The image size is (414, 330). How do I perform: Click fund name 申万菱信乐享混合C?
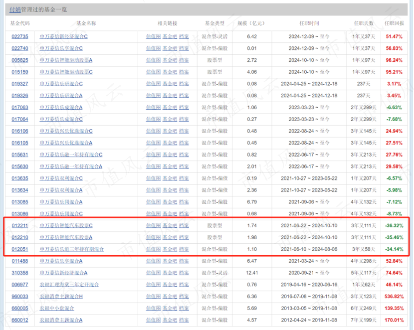coord(61,48)
